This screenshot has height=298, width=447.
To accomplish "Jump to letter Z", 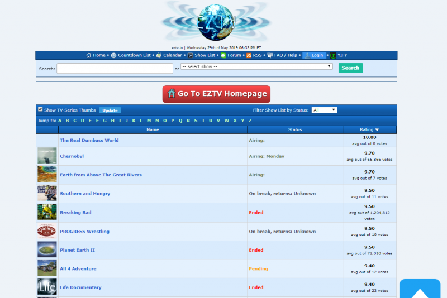I will tap(250, 121).
